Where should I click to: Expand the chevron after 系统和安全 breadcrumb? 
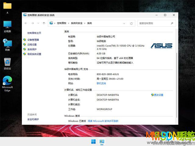85,23
